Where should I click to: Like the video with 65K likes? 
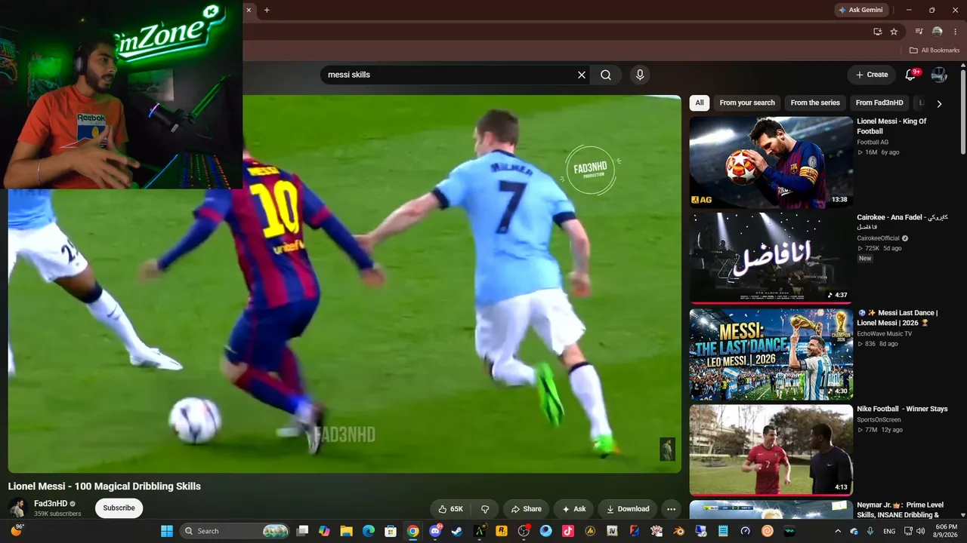[450, 509]
